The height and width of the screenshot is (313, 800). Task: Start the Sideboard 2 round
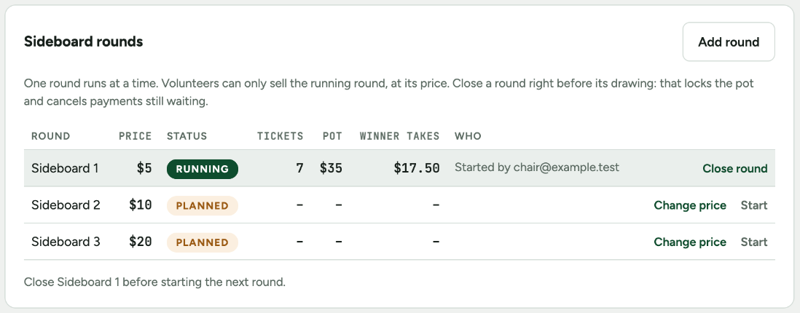point(754,205)
